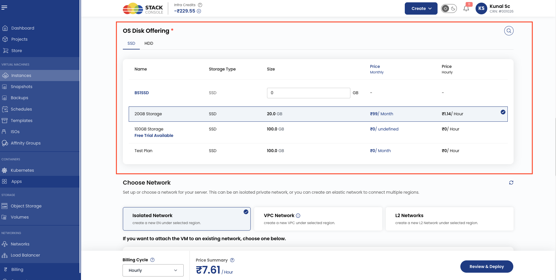Click the Billing Cycle help icon
Viewport: 556px width, 280px height.
pos(152,260)
